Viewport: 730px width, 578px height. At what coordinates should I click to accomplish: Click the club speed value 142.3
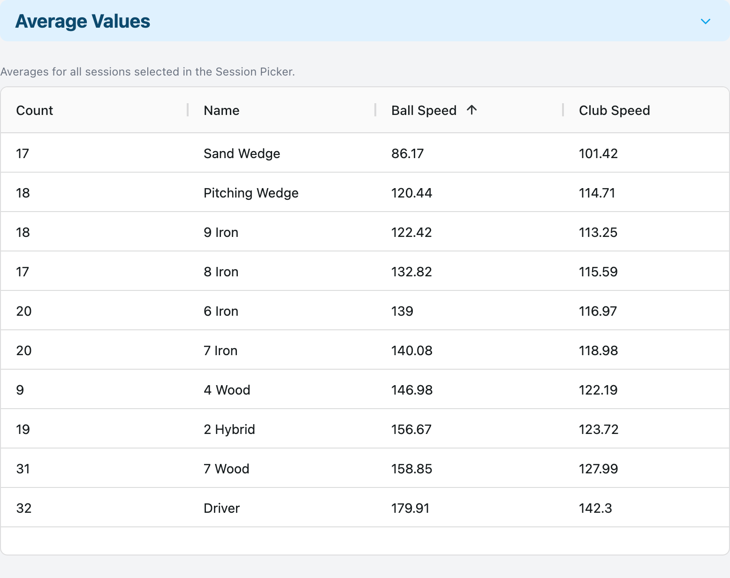tap(595, 508)
